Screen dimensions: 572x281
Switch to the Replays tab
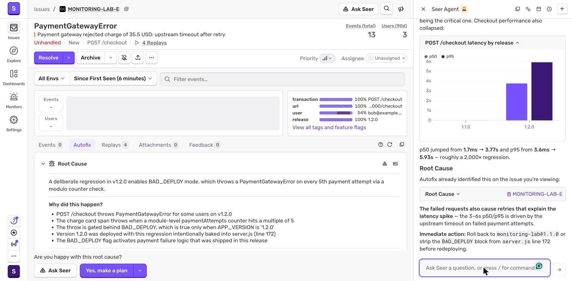[x=115, y=145]
